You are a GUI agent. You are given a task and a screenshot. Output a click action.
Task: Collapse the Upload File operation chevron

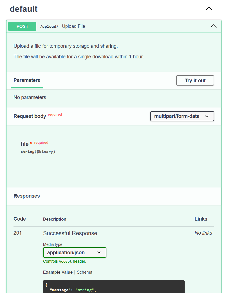(x=214, y=26)
